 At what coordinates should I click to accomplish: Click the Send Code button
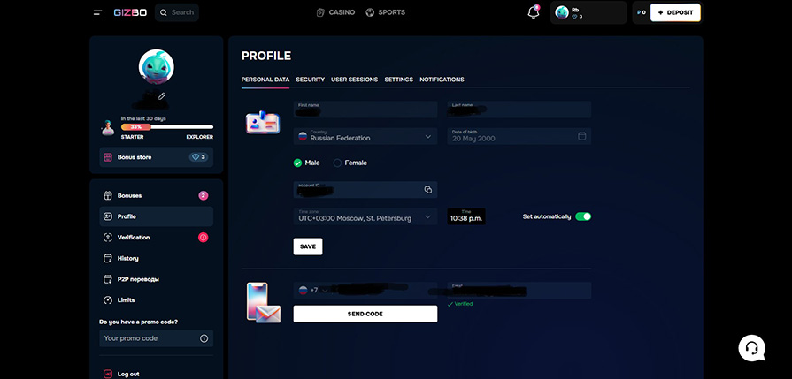click(x=365, y=314)
